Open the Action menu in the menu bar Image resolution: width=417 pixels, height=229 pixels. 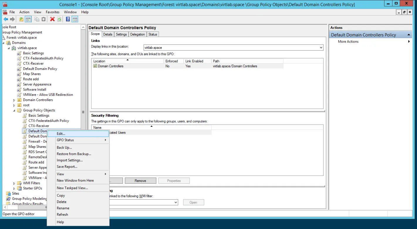pyautogui.click(x=24, y=12)
